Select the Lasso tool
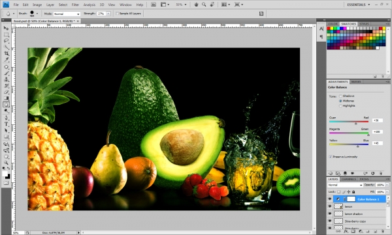The height and width of the screenshot is (235, 392). tap(6, 41)
